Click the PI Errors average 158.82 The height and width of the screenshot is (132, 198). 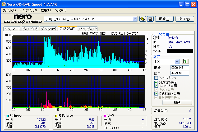[41, 120]
